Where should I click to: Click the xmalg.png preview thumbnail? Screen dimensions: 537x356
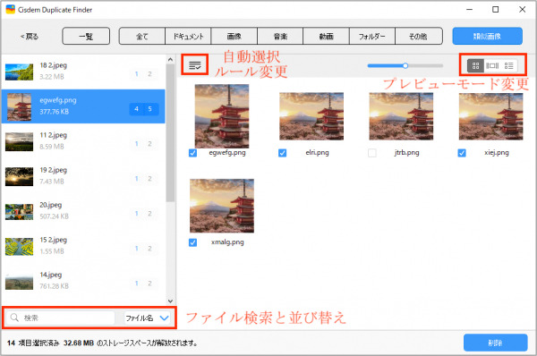coord(222,206)
